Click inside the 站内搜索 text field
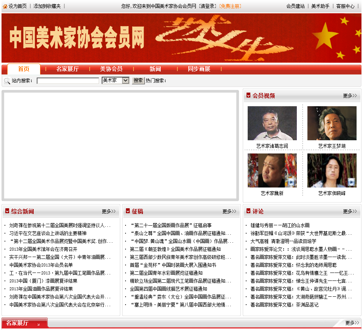The width and height of the screenshot is (363, 330). [x=68, y=81]
